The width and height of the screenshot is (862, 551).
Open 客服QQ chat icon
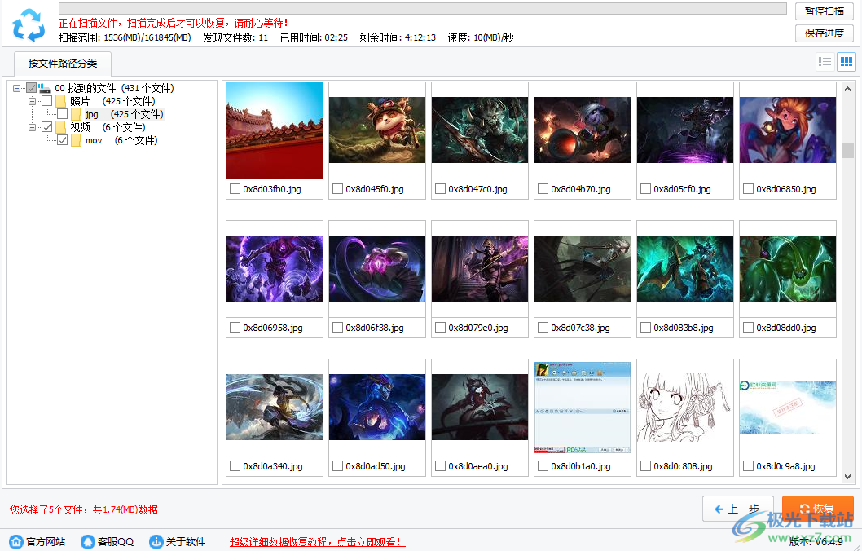tap(88, 542)
